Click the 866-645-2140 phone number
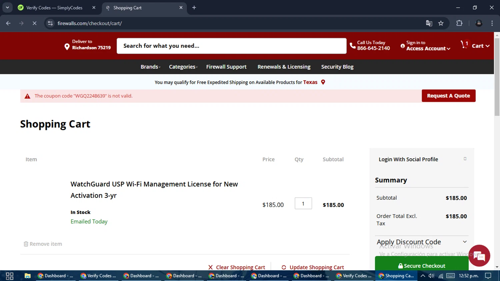This screenshot has height=281, width=500. pos(373,48)
